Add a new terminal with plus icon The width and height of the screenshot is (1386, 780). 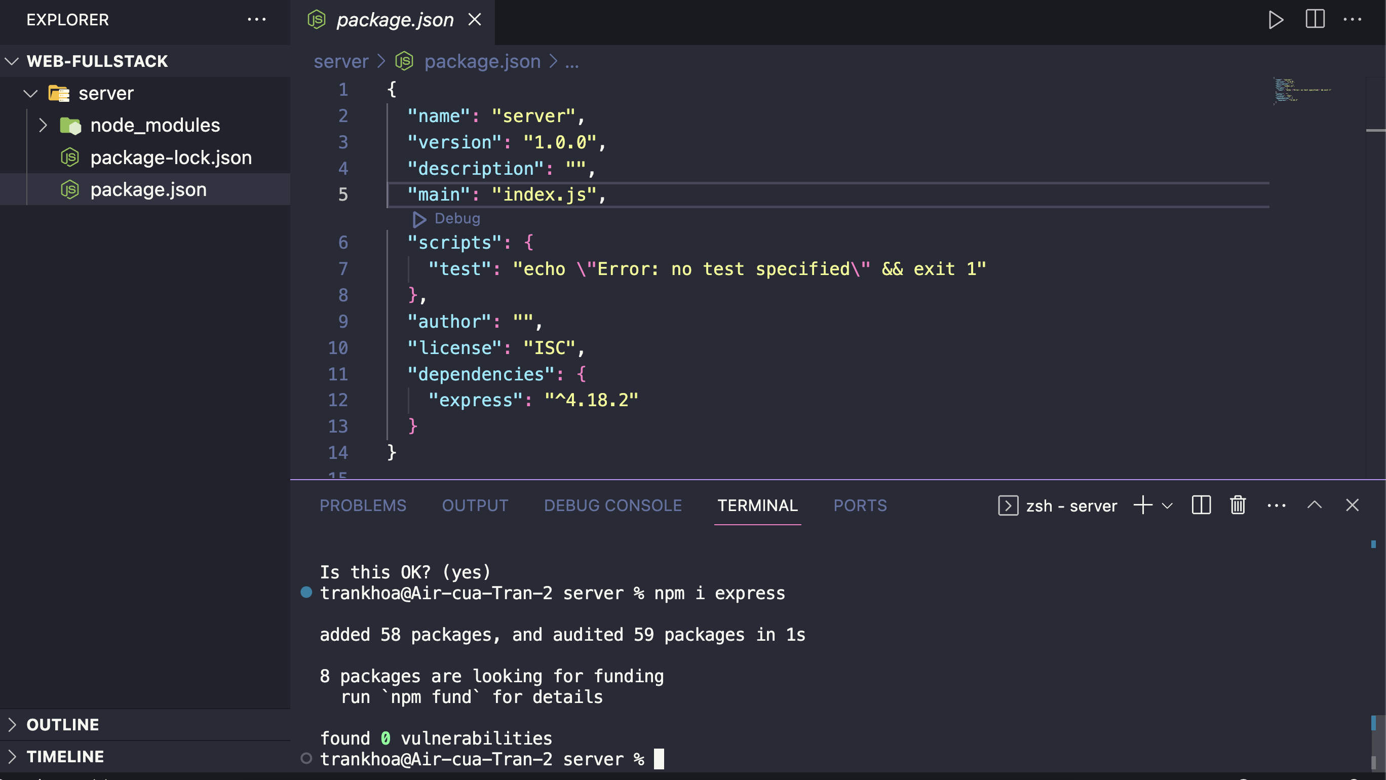[1143, 505]
